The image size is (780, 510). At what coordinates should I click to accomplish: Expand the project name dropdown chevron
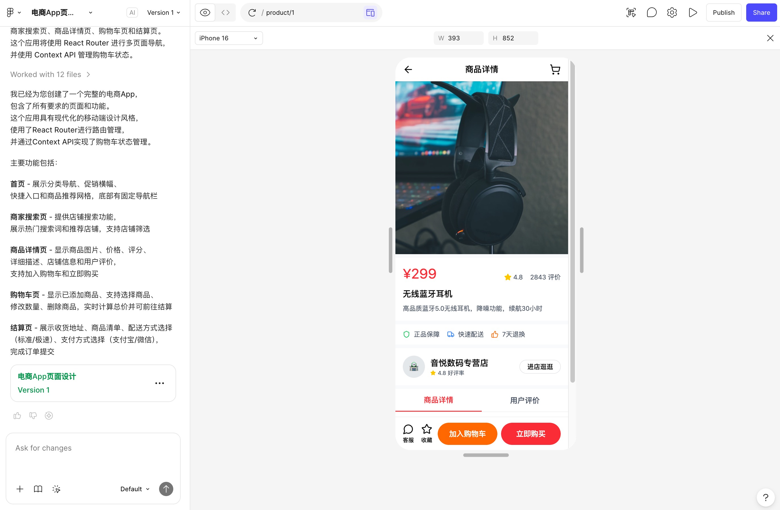click(90, 13)
